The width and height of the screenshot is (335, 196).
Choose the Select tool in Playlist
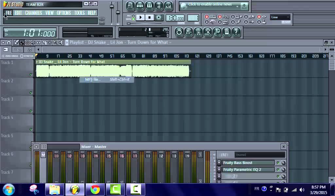[50, 42]
